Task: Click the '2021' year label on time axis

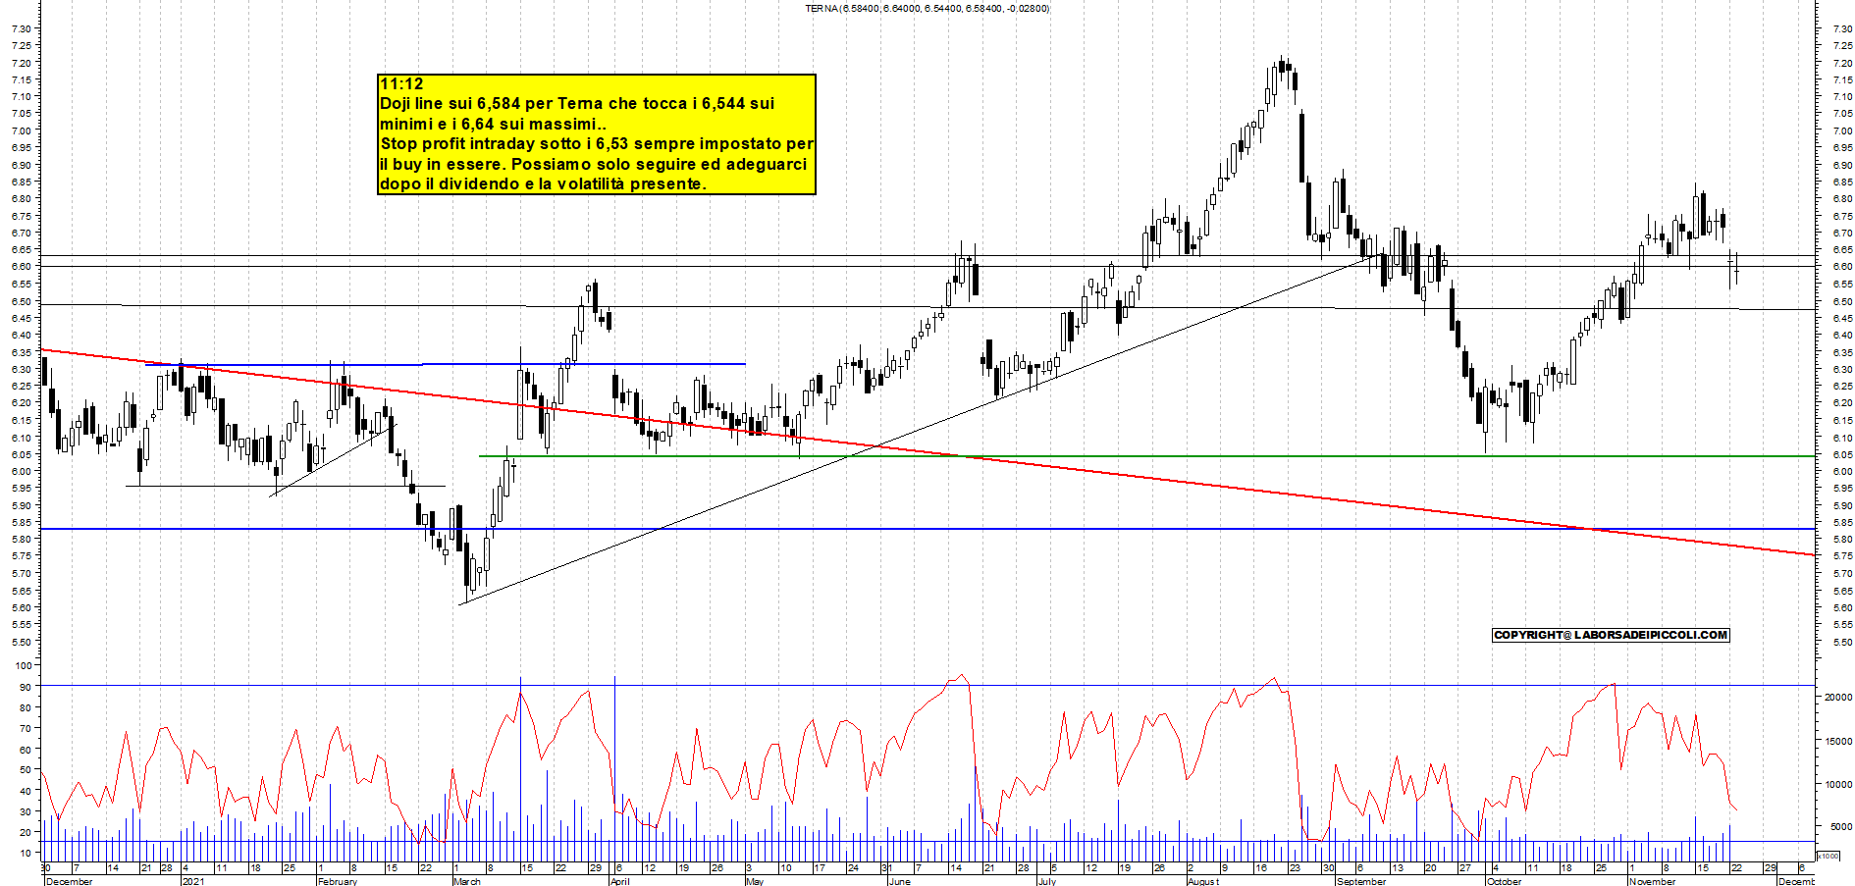Action: (193, 881)
